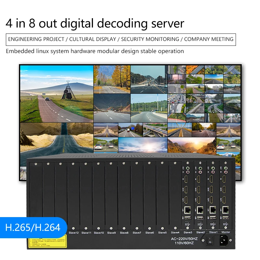Image resolution: width=260 pixels, height=260 pixels.
Task: Select the HDMI OUT1 port on the Slave3 card
Action: coord(186,200)
